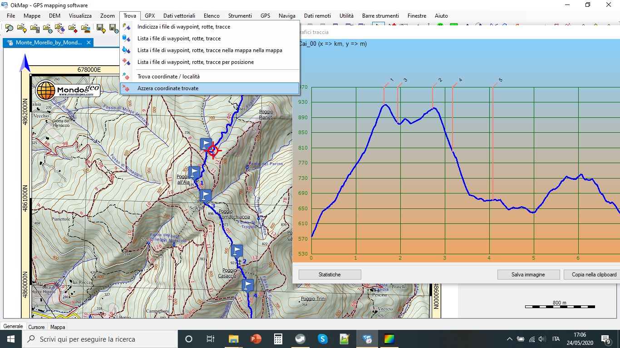
Task: Click the red crosshair found-coordinate marker on map
Action: [213, 150]
